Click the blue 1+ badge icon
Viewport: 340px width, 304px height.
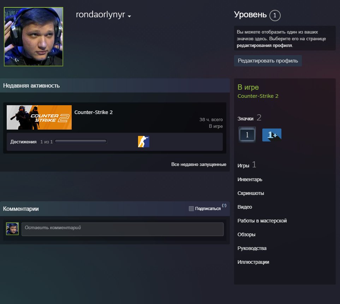pyautogui.click(x=272, y=135)
